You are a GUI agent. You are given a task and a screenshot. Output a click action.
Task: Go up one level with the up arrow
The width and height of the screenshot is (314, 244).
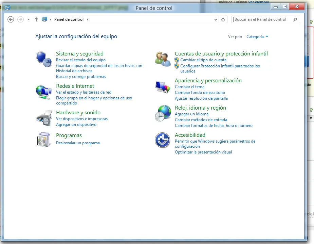(x=36, y=19)
